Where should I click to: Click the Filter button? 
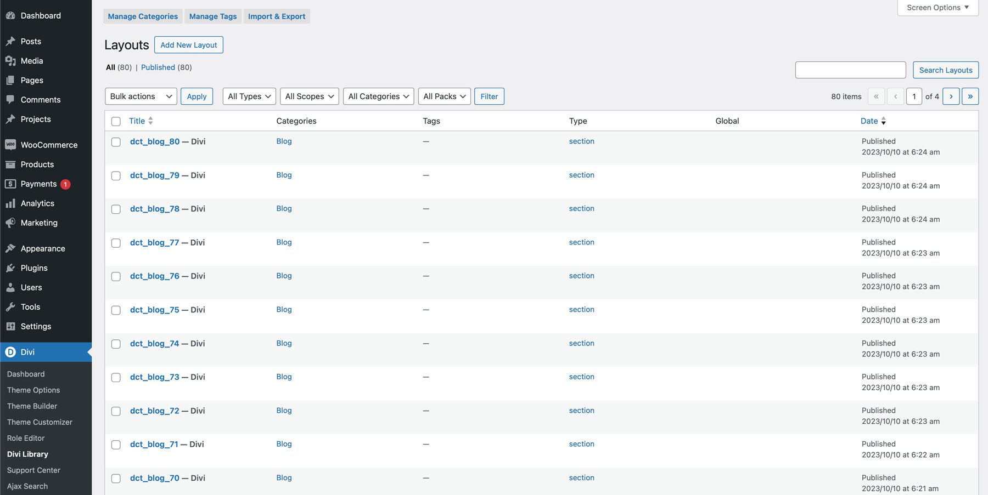[489, 96]
